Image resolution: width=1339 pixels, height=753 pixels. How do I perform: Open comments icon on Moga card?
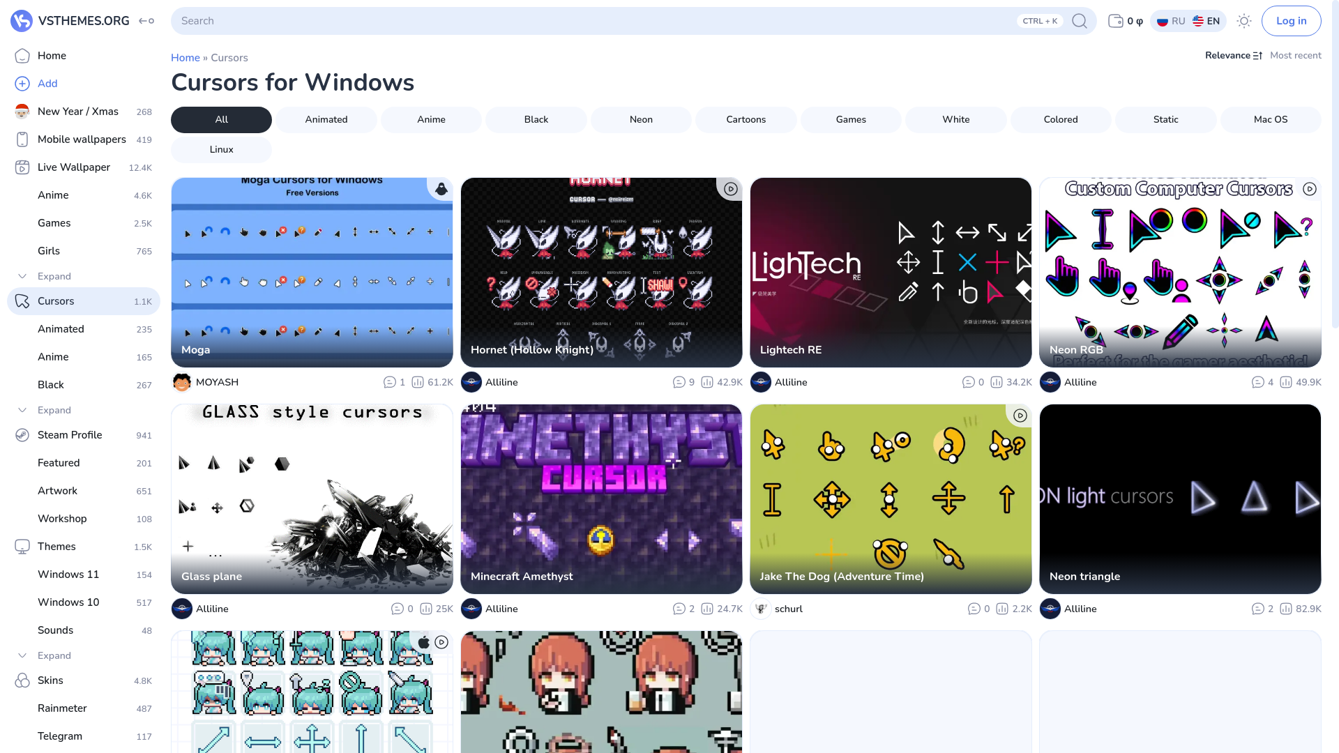pos(389,382)
